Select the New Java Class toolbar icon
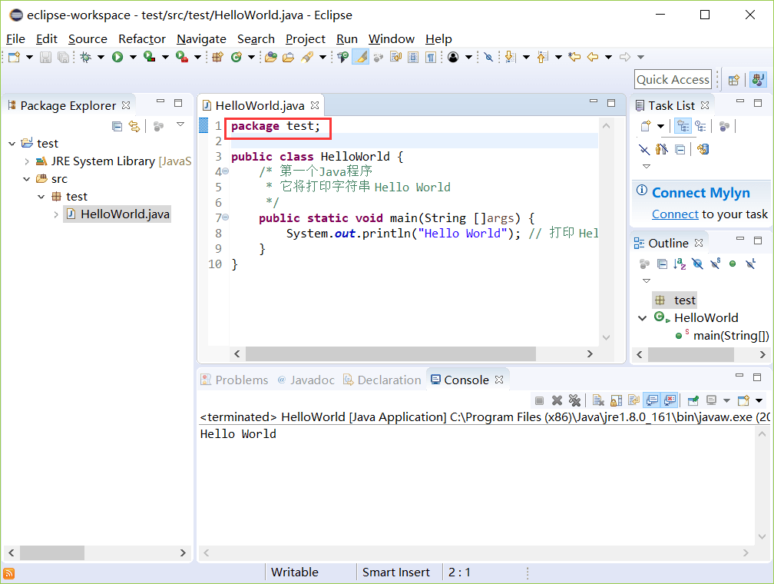 (x=237, y=56)
